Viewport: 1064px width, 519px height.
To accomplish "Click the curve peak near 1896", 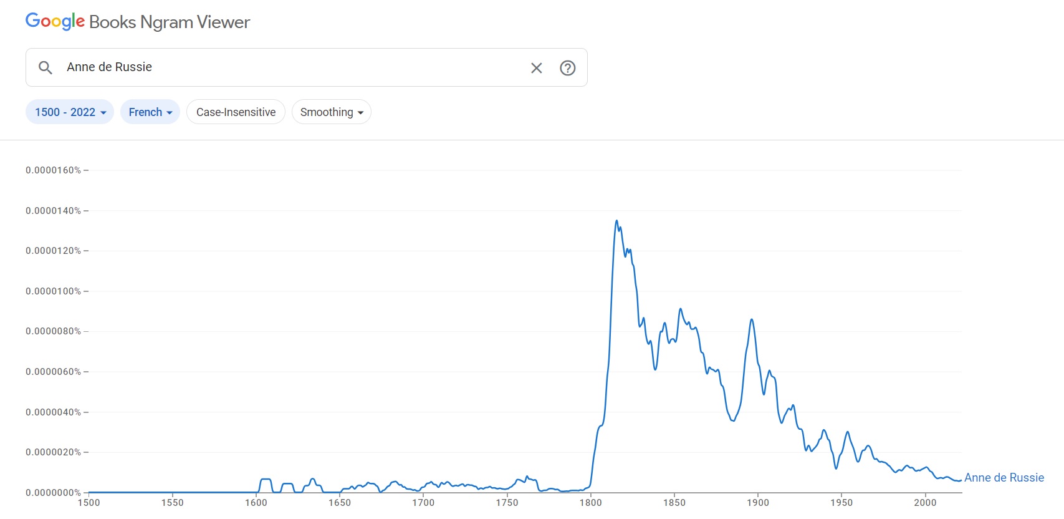I will tap(752, 319).
